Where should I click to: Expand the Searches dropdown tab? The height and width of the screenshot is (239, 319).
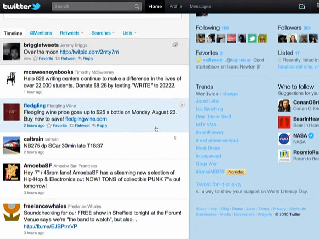click(103, 33)
